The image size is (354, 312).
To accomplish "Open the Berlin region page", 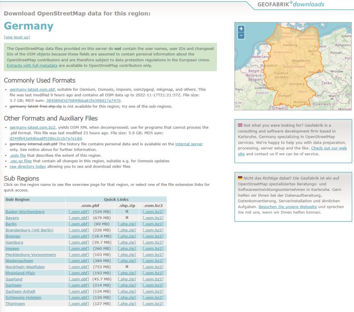I will point(11,224).
